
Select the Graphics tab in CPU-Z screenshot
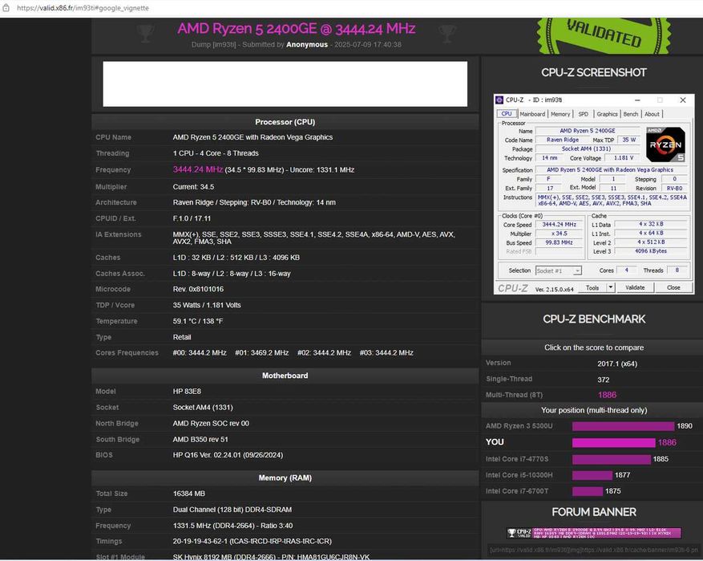coord(607,114)
